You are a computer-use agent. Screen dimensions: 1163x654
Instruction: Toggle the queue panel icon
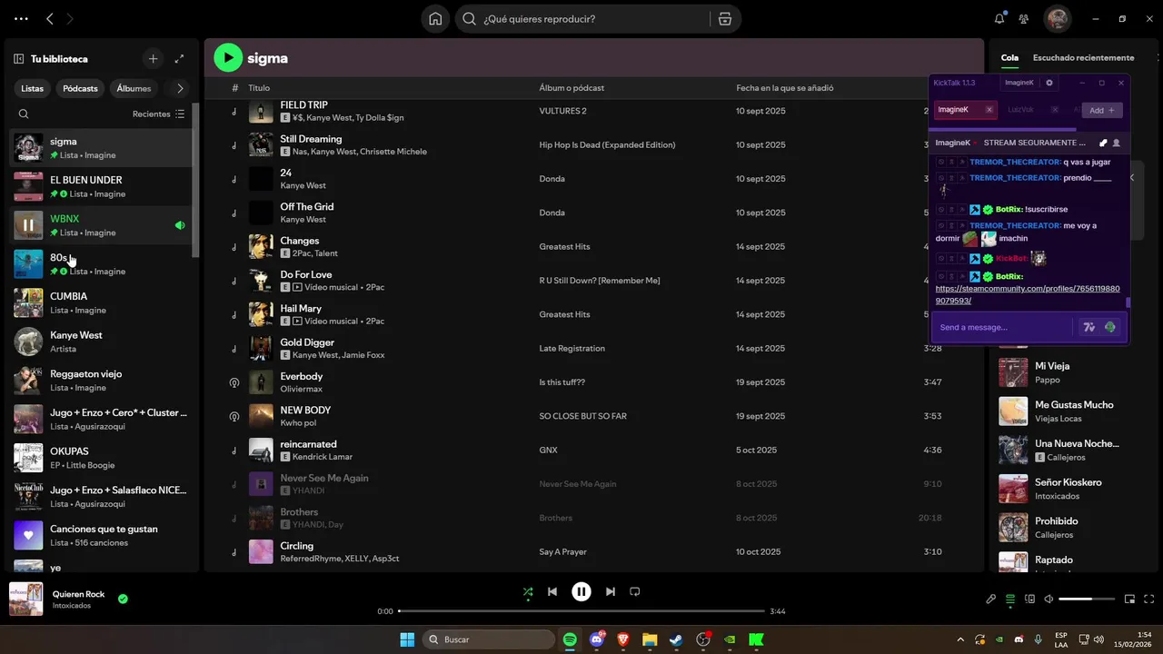tap(1010, 599)
